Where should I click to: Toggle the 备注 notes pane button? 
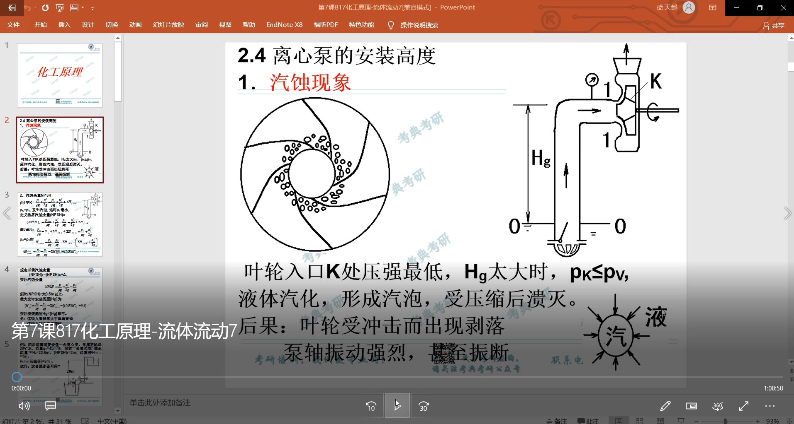click(x=557, y=421)
